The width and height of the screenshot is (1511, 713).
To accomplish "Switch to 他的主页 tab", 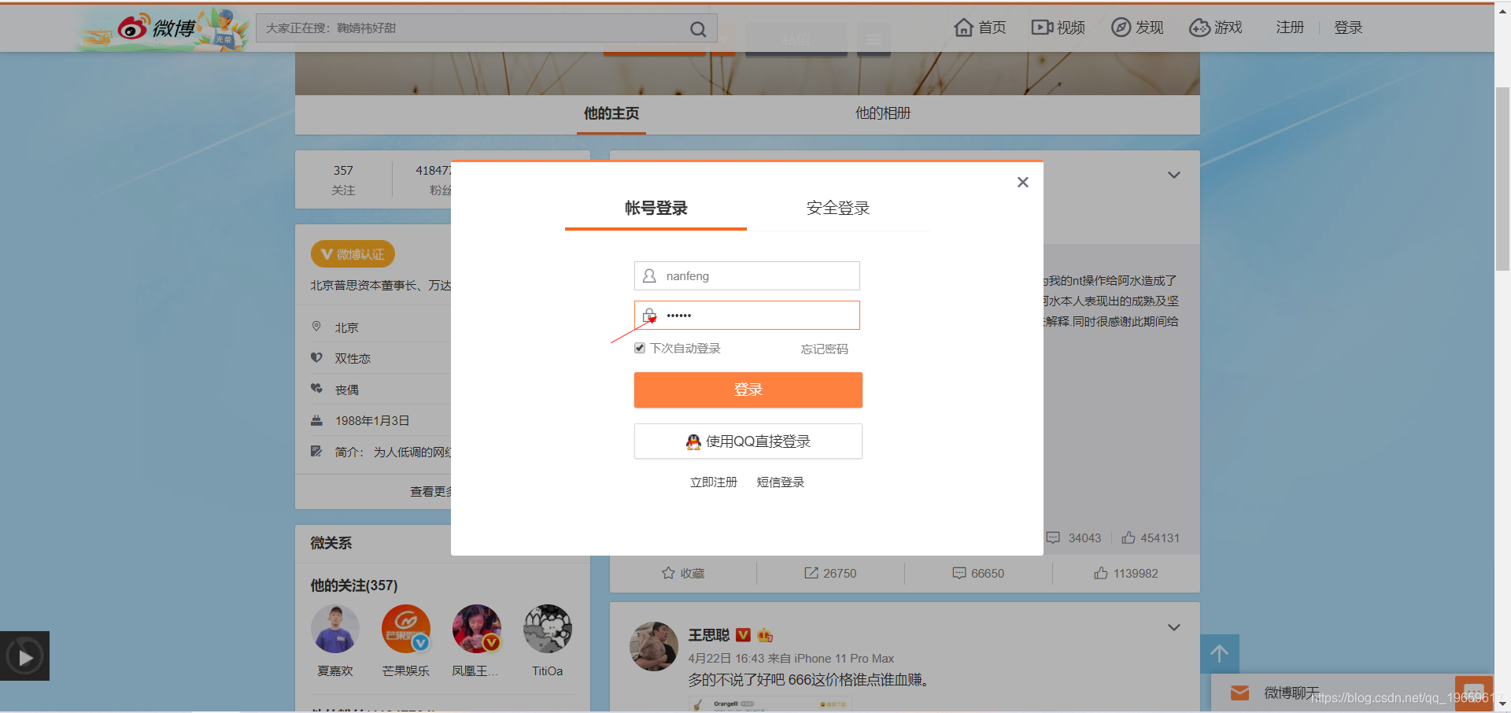I will 611,113.
